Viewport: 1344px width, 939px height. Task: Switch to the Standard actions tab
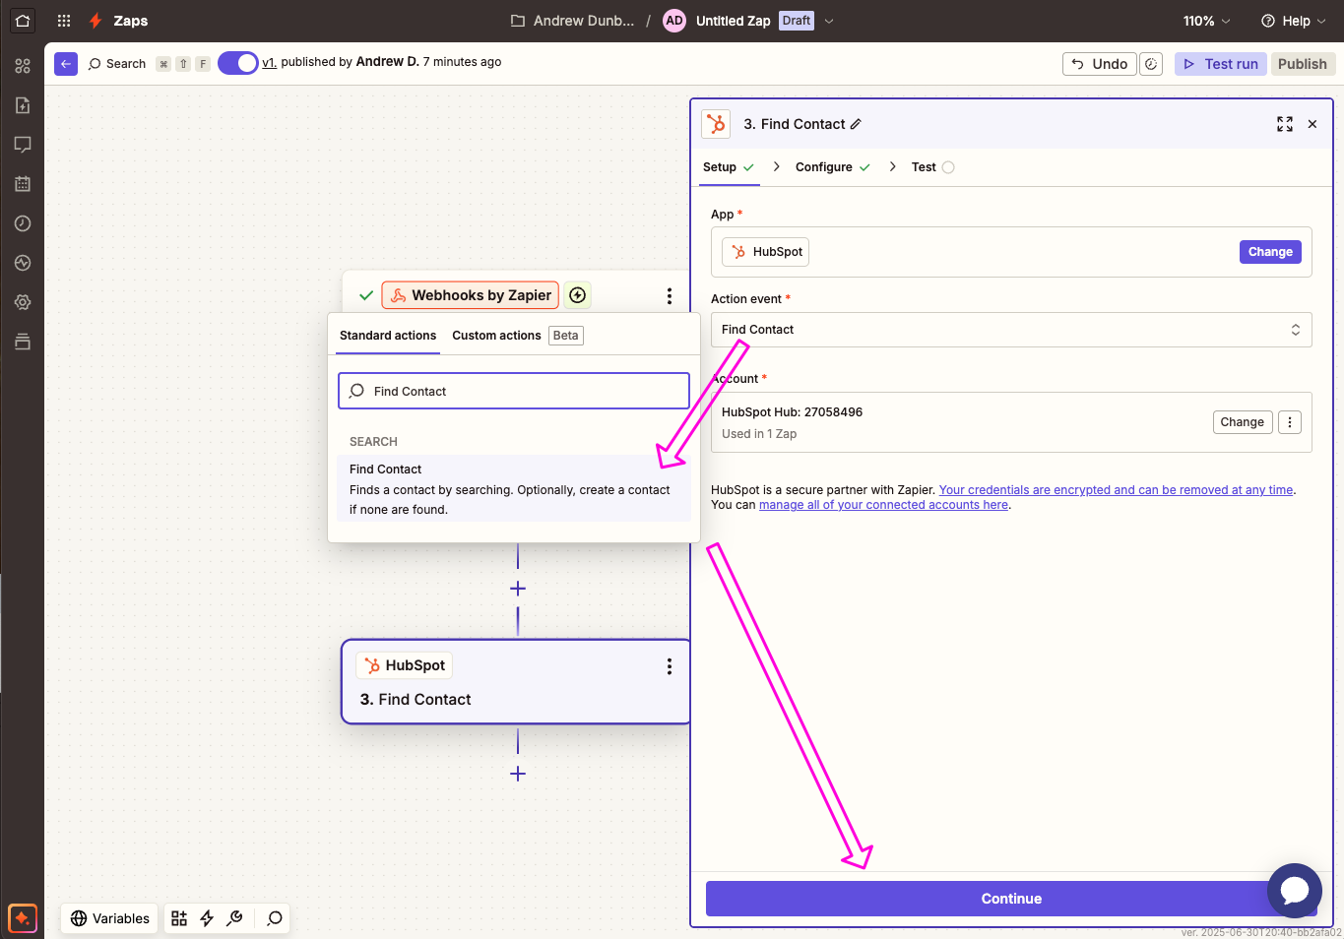(x=388, y=336)
